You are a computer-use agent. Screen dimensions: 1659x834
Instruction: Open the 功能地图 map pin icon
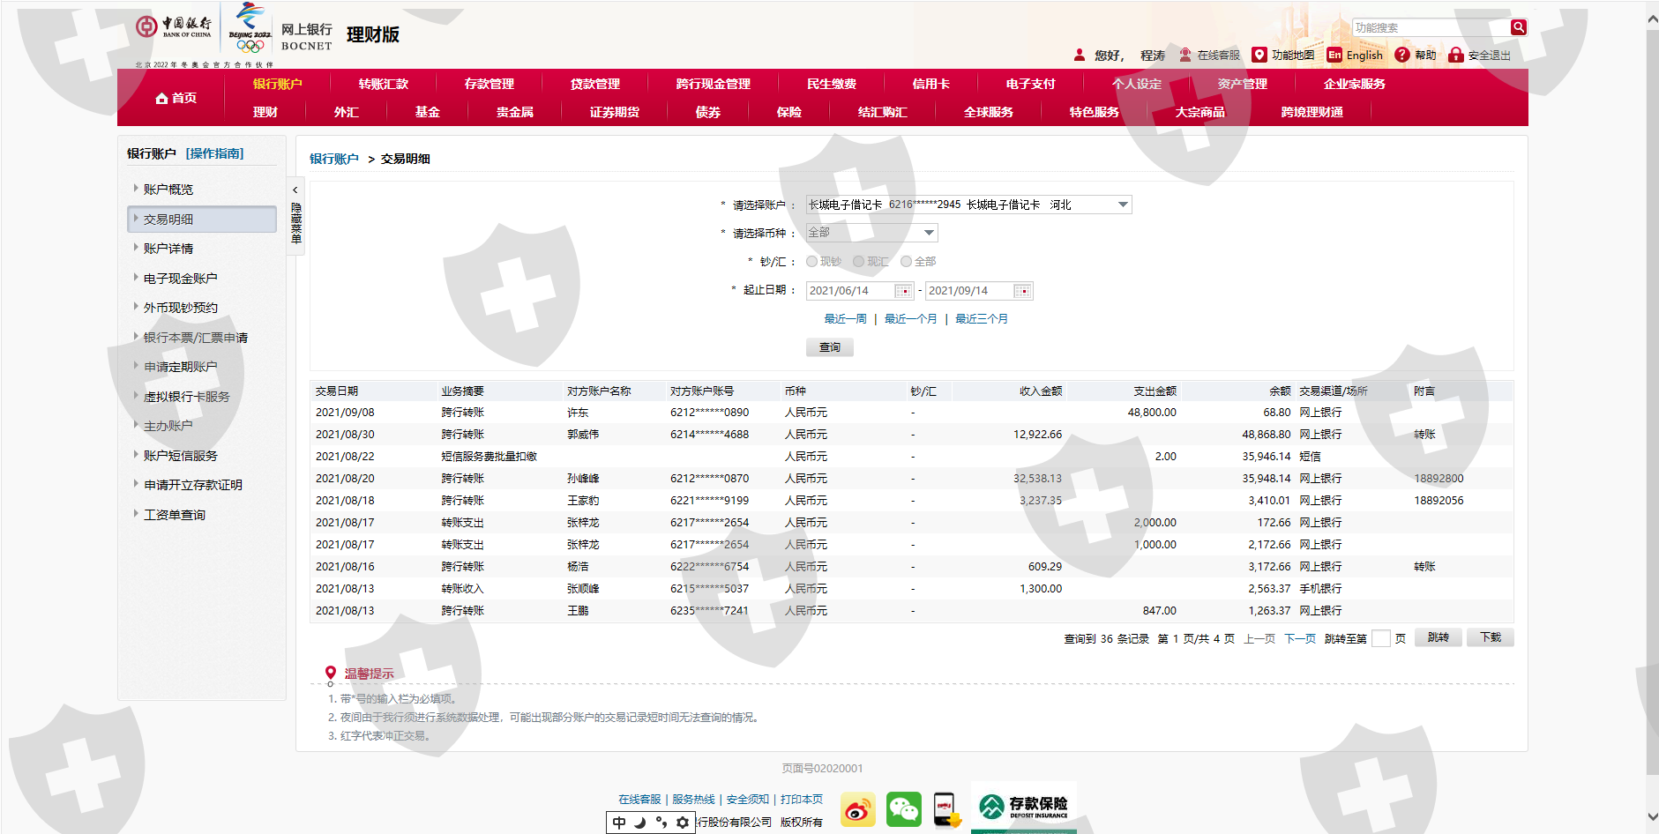tap(1259, 55)
